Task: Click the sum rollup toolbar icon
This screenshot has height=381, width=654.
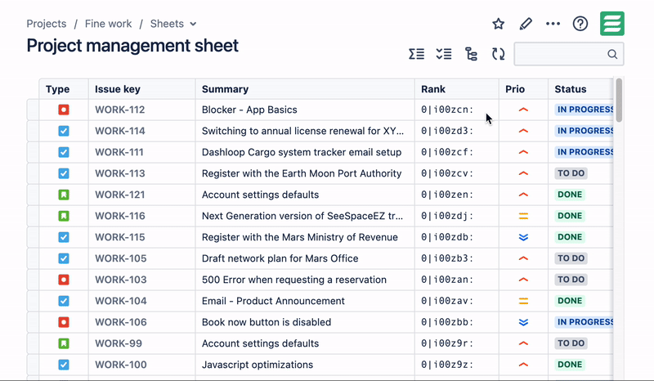Action: (417, 54)
